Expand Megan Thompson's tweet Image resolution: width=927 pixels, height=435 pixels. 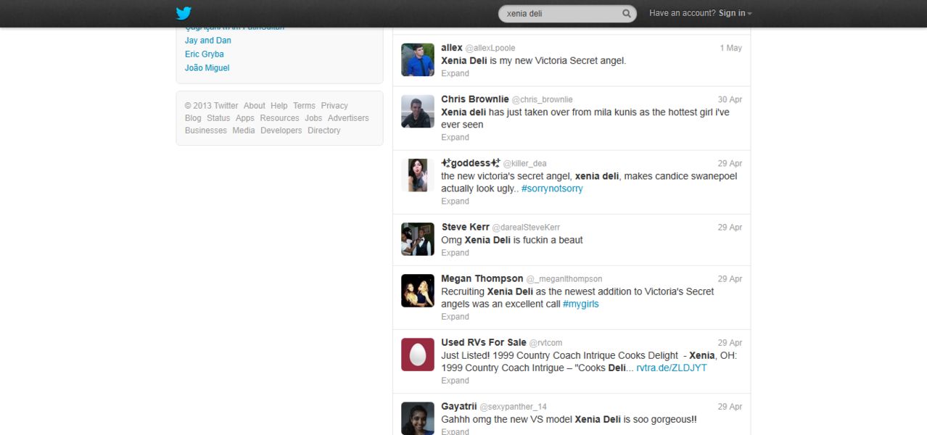pos(455,316)
